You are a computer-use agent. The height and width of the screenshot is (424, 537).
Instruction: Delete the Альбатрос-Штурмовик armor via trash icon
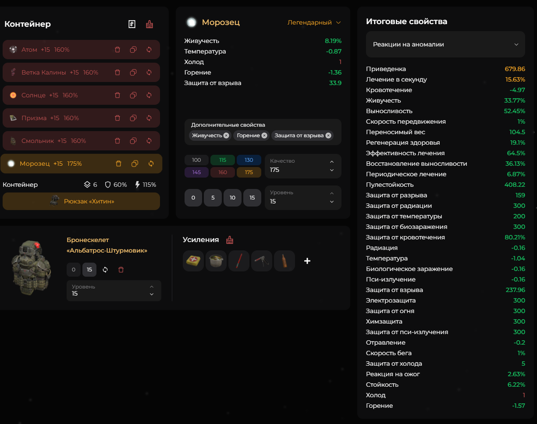[x=121, y=270]
